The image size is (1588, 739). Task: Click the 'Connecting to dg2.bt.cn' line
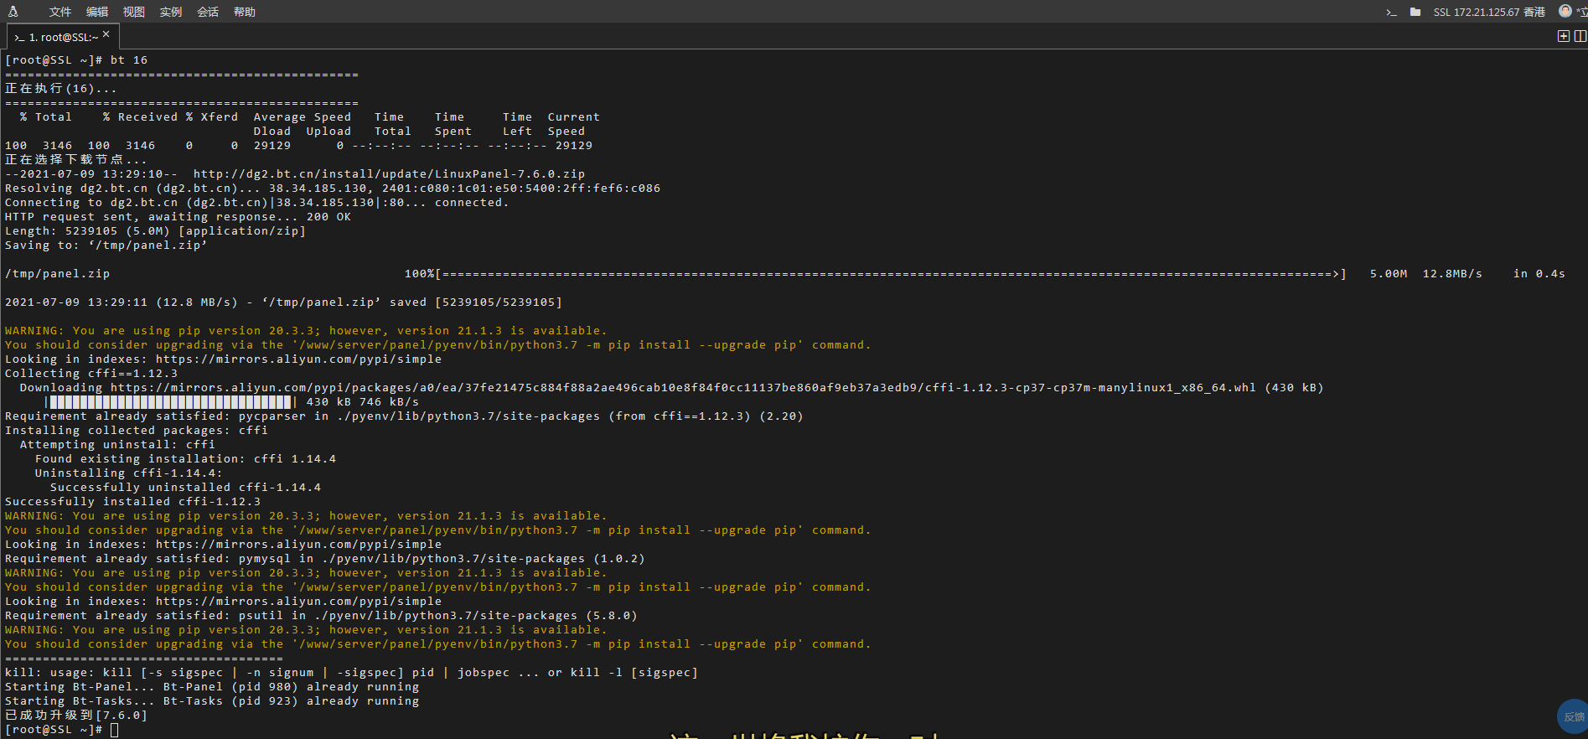coord(257,203)
